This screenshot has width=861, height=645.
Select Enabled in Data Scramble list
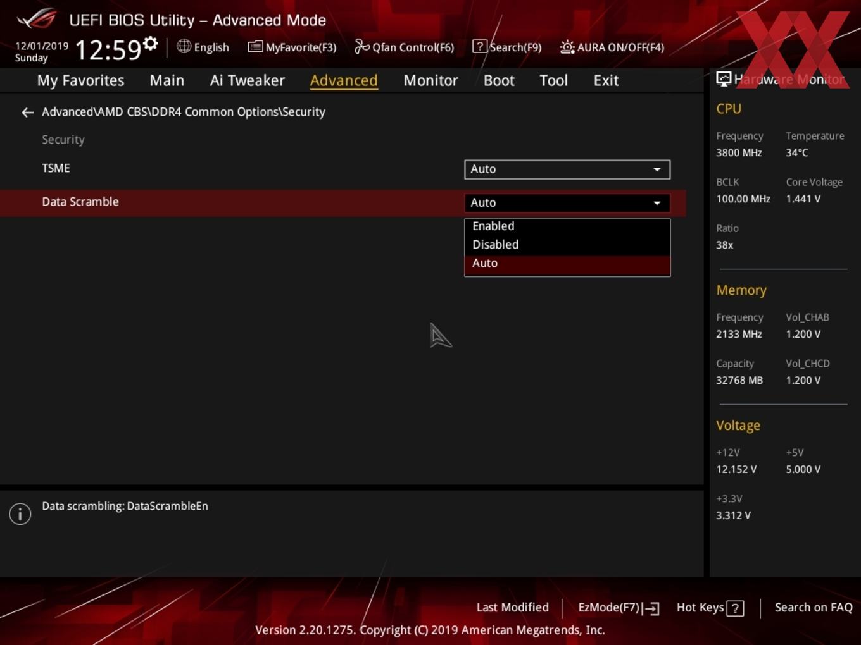pos(567,226)
